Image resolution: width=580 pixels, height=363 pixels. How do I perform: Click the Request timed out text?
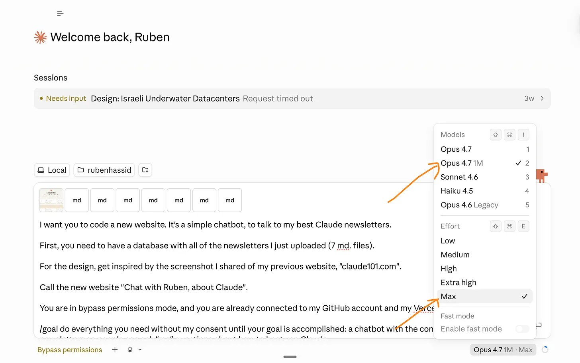click(278, 98)
